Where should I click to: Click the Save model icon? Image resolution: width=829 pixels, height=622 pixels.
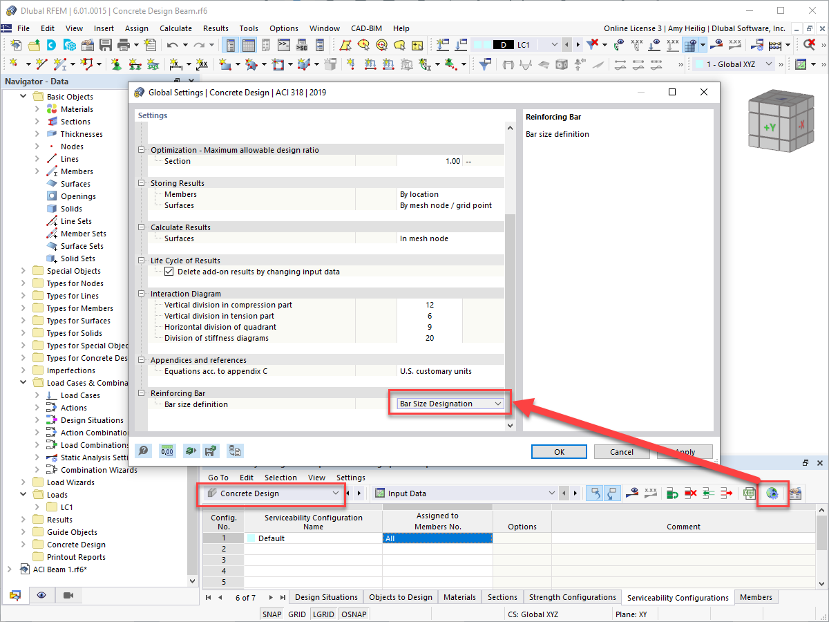click(104, 44)
